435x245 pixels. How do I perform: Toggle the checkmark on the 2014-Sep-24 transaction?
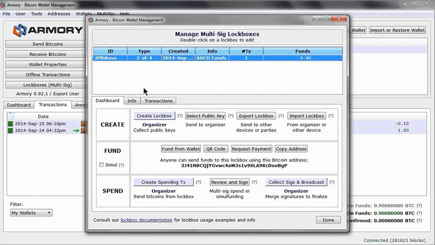(x=11, y=131)
